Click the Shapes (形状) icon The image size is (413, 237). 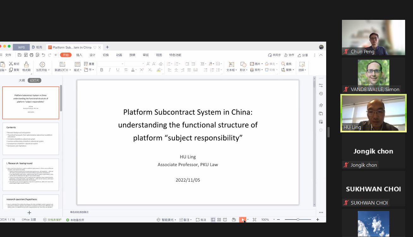pos(243,64)
